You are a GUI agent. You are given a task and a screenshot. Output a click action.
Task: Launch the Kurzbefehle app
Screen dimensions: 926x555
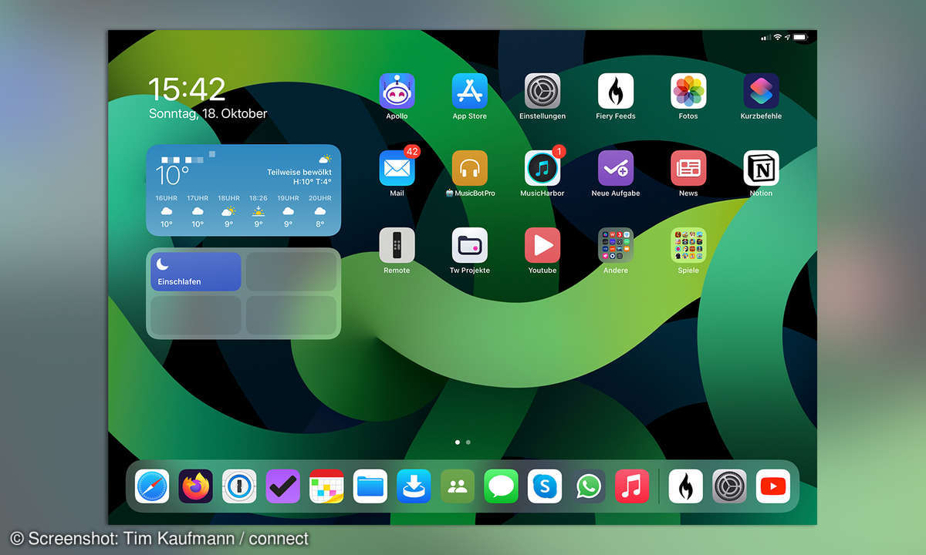pos(761,91)
